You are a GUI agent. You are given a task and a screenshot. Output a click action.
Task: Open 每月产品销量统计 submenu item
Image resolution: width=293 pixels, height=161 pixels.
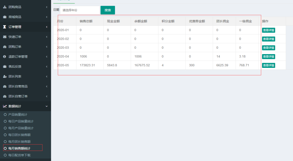click(x=21, y=128)
